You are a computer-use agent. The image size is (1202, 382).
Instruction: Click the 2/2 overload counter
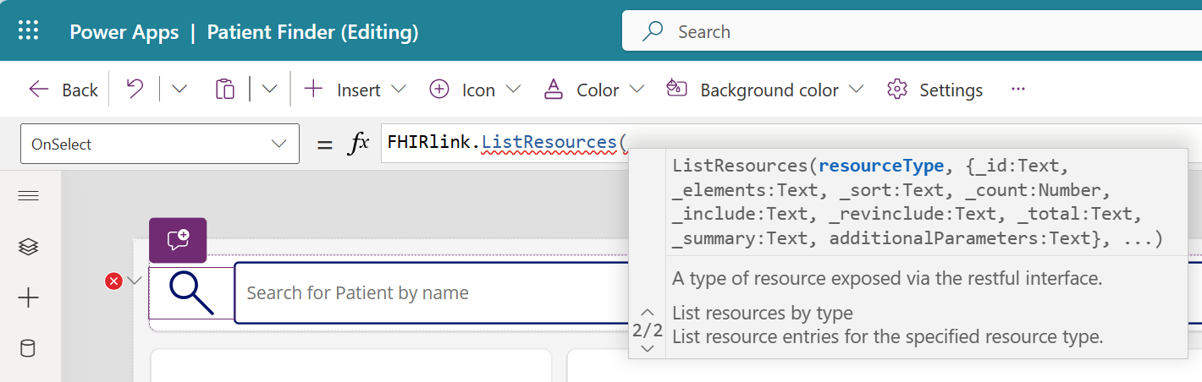648,330
